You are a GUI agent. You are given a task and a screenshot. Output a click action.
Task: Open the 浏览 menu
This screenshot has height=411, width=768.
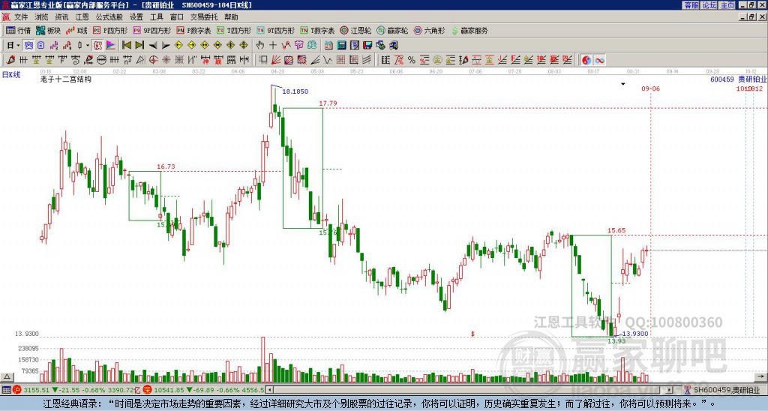(42, 17)
